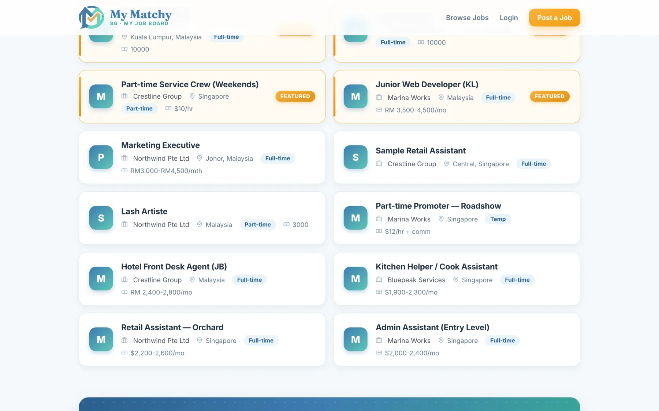This screenshot has height=411, width=659.
Task: Open the Part-time Service Crew (Weekends) listing
Action: pos(190,84)
